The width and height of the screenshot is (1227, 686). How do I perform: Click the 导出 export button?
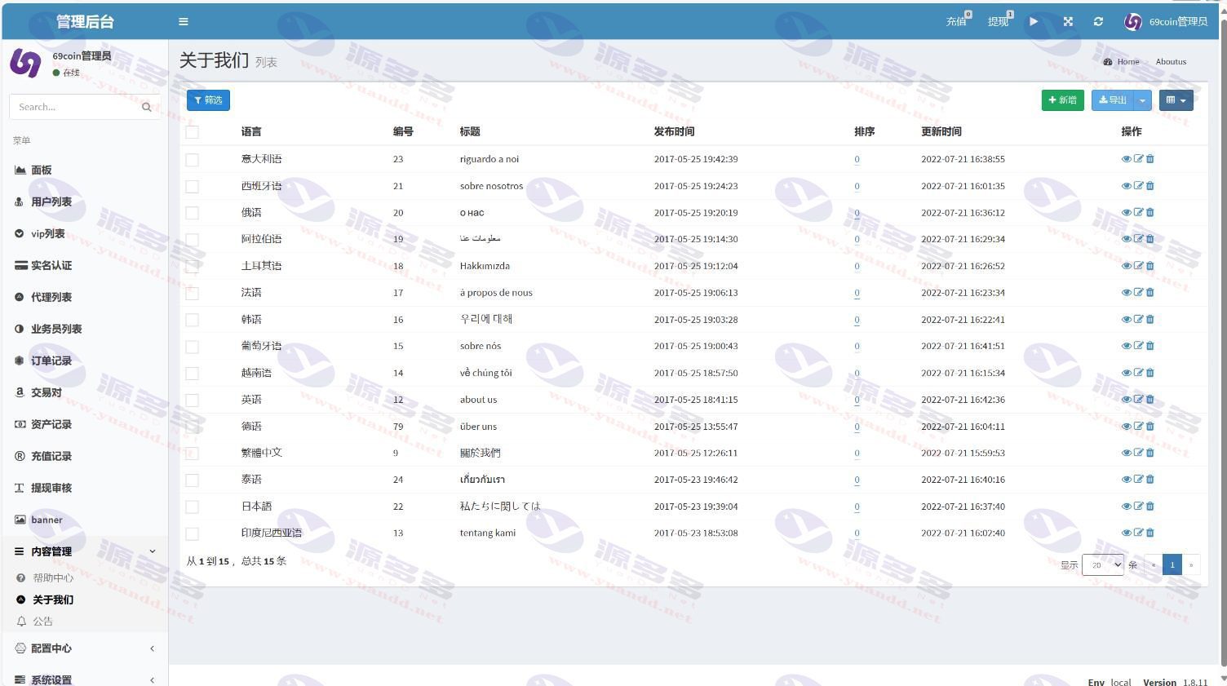click(1112, 100)
